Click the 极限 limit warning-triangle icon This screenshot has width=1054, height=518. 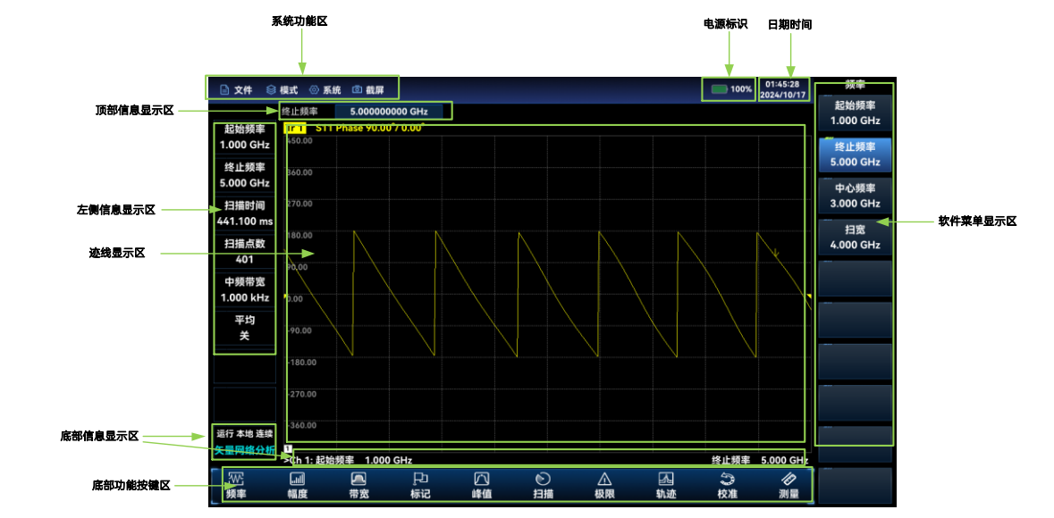[x=604, y=485]
